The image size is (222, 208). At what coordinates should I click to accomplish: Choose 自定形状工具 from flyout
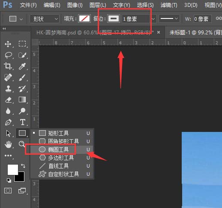pos(62,174)
